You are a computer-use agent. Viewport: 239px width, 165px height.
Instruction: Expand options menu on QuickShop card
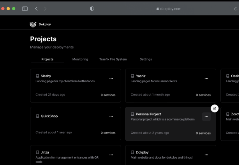(111, 117)
